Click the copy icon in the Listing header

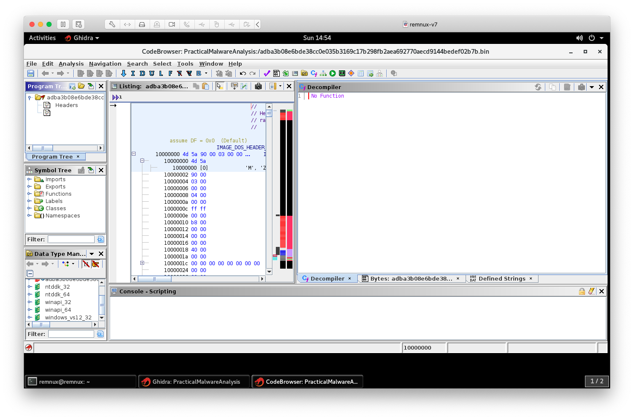click(x=195, y=86)
